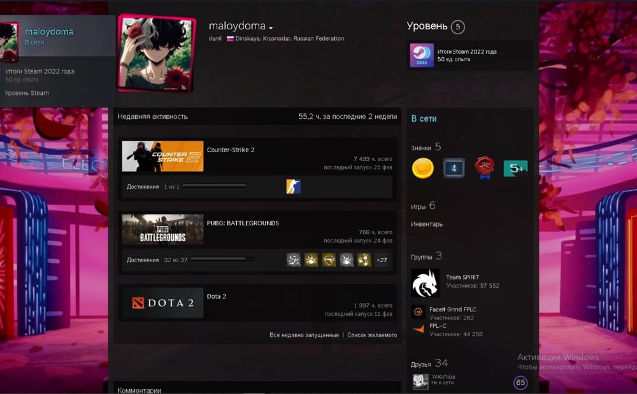Click the fifth PUBG achievement icon
Screen dimensions: 637x394
point(364,260)
